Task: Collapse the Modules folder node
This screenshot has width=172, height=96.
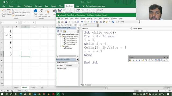Action: pyautogui.click(x=60, y=46)
